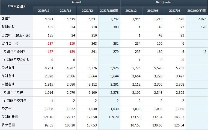Click the 2,350 total equity value

click(158, 84)
